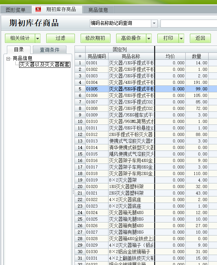
Task: Click the 修改期初 button
Action: (x=96, y=38)
